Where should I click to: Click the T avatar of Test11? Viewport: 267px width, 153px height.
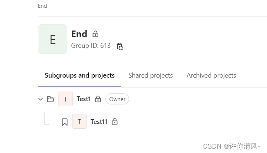pos(80,121)
